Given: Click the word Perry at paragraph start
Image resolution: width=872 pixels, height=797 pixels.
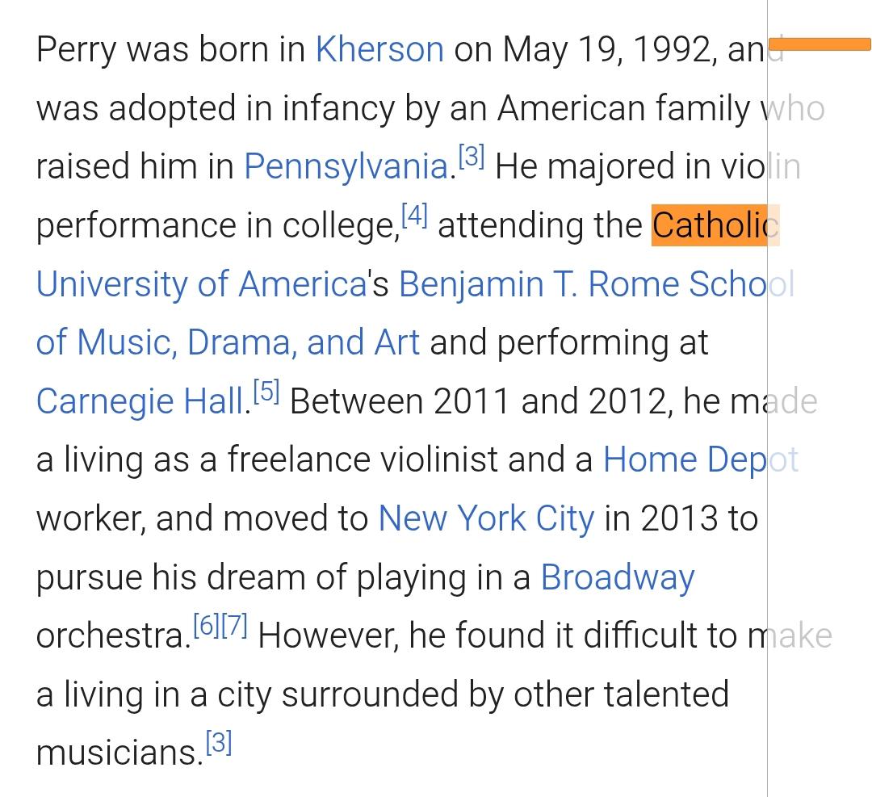Looking at the screenshot, I should pyautogui.click(x=74, y=50).
